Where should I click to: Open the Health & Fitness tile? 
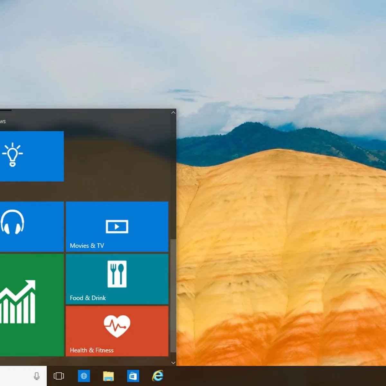tap(117, 331)
